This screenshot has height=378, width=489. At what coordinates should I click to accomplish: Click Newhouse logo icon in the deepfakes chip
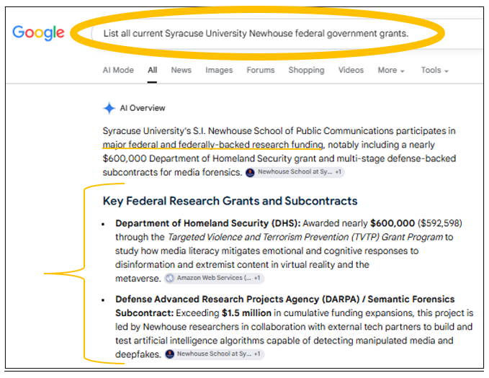170,354
